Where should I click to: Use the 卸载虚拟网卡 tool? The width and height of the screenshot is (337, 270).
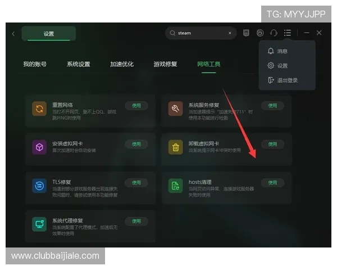[x=272, y=144]
